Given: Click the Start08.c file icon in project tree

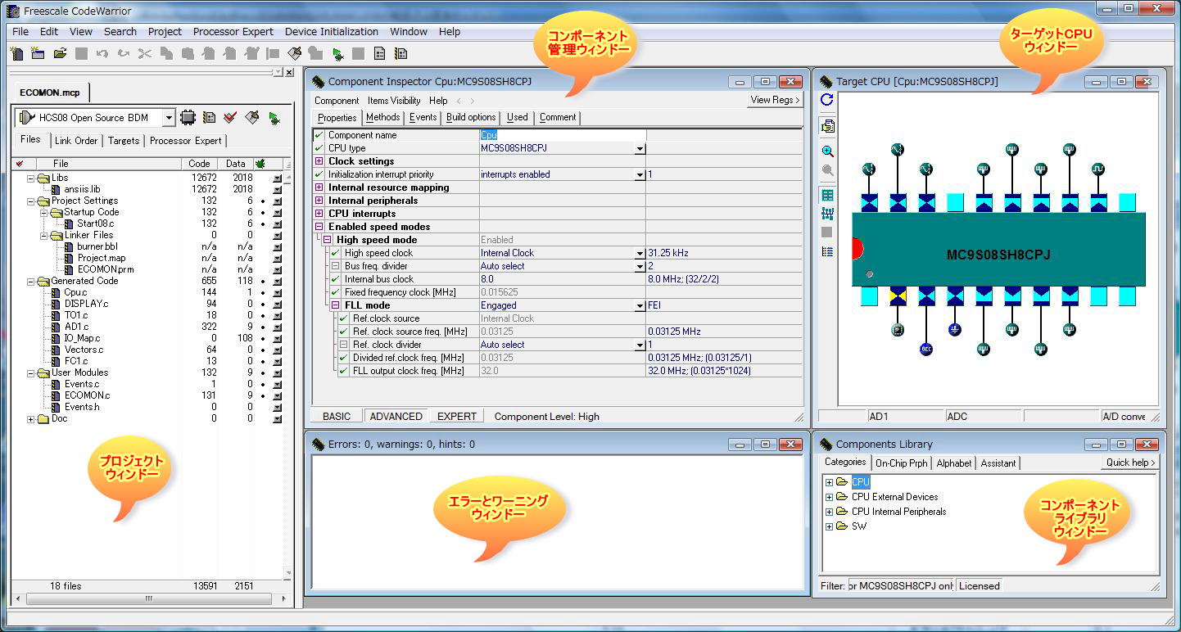Looking at the screenshot, I should click(70, 223).
